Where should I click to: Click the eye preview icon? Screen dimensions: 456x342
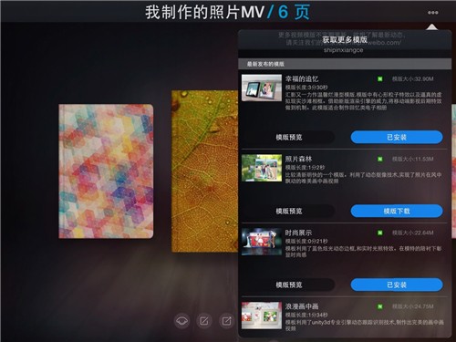coord(181,321)
